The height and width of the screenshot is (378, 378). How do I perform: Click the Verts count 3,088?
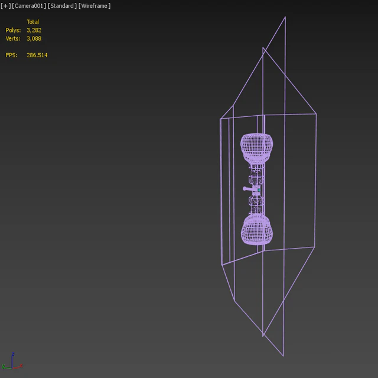pyautogui.click(x=34, y=38)
